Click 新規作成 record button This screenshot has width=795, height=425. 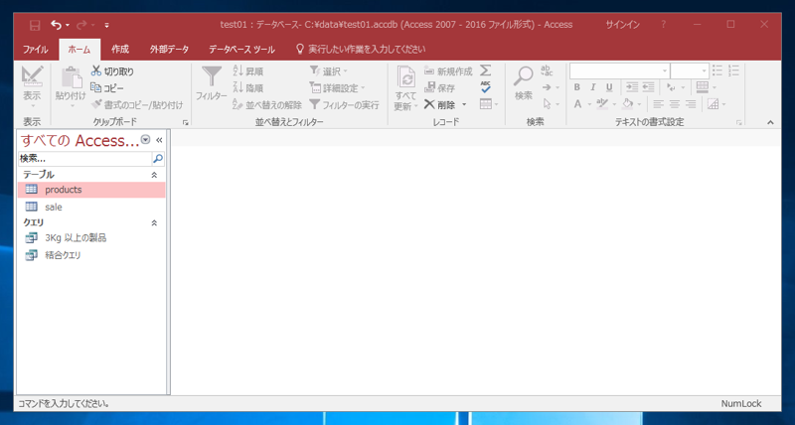(x=448, y=71)
